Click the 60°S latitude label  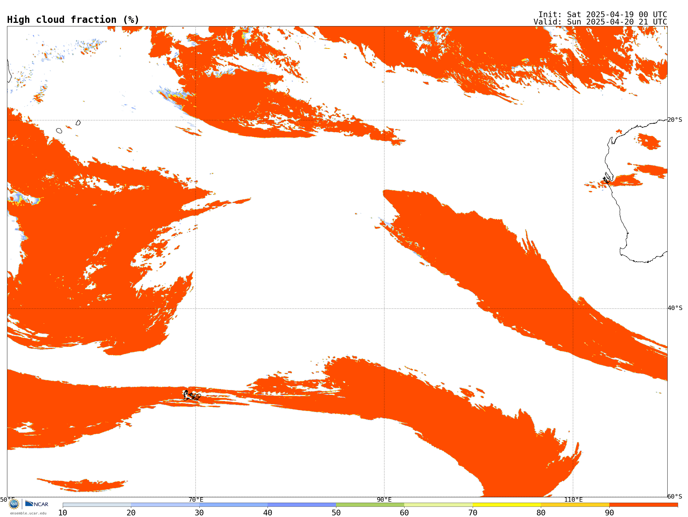pos(675,496)
